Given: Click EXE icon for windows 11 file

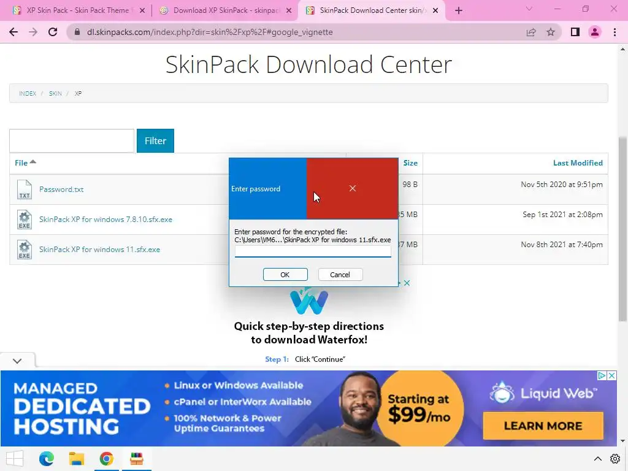Looking at the screenshot, I should [x=25, y=249].
